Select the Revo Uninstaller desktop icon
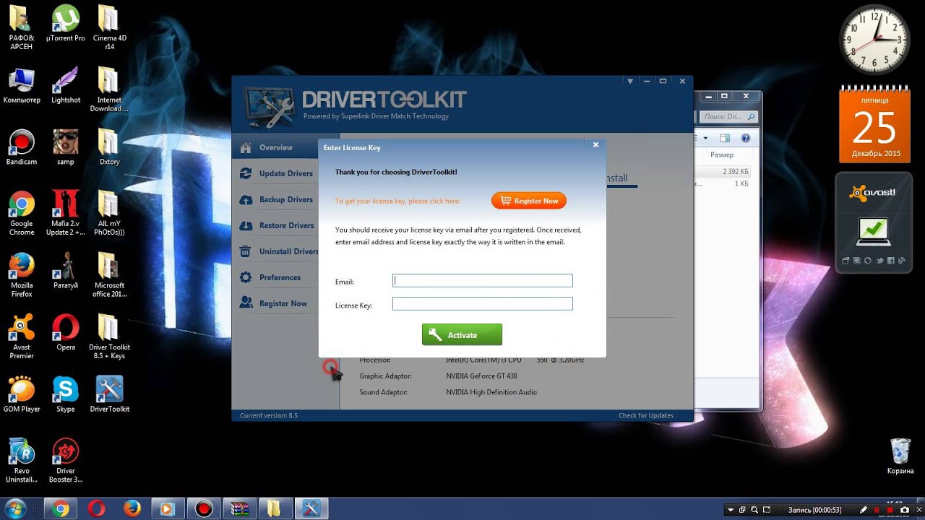This screenshot has height=520, width=925. pos(22,461)
